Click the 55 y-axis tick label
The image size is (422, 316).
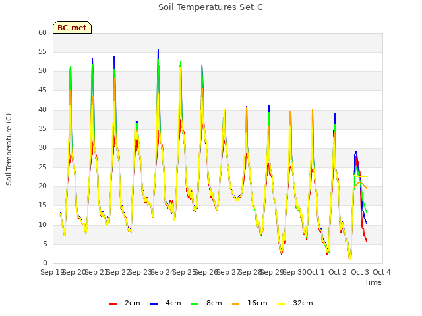click(42, 51)
